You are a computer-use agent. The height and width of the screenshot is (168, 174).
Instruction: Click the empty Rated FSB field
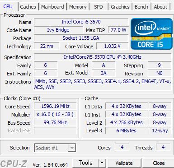55,131
